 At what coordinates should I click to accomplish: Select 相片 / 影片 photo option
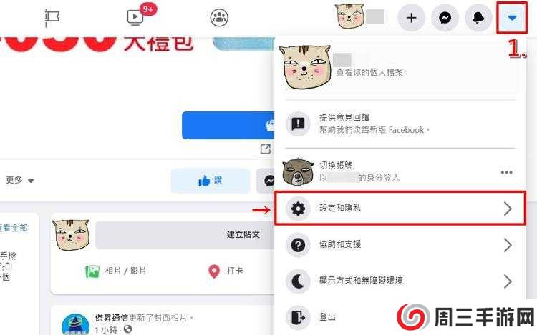[116, 271]
